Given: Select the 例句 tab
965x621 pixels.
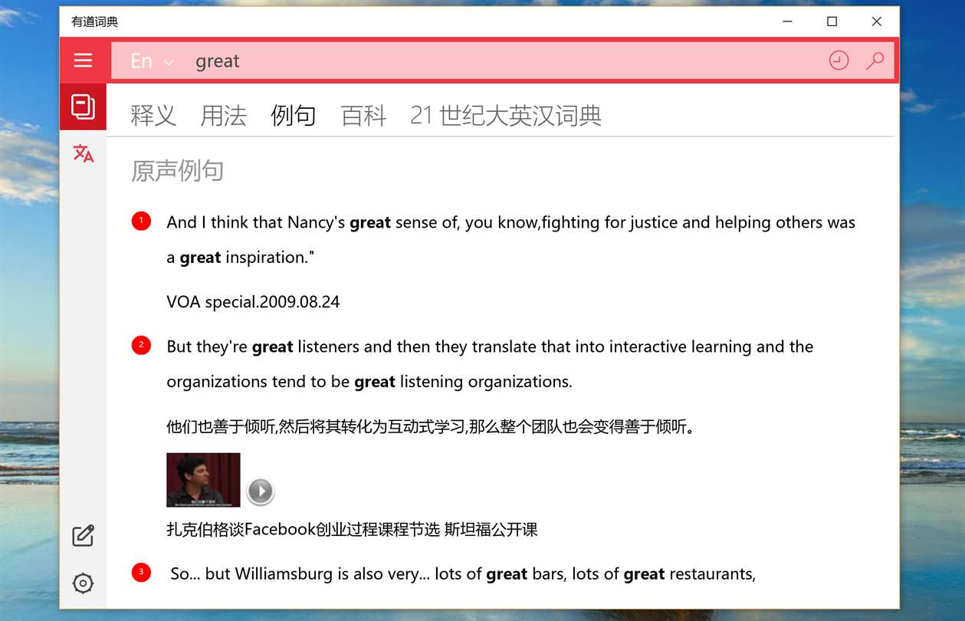Looking at the screenshot, I should pyautogui.click(x=294, y=116).
